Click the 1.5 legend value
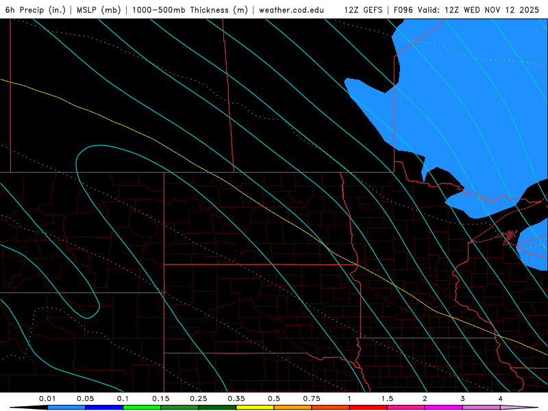This screenshot has width=548, height=411. click(x=387, y=399)
